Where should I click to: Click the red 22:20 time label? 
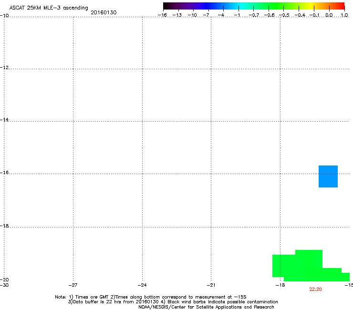pos(315,289)
